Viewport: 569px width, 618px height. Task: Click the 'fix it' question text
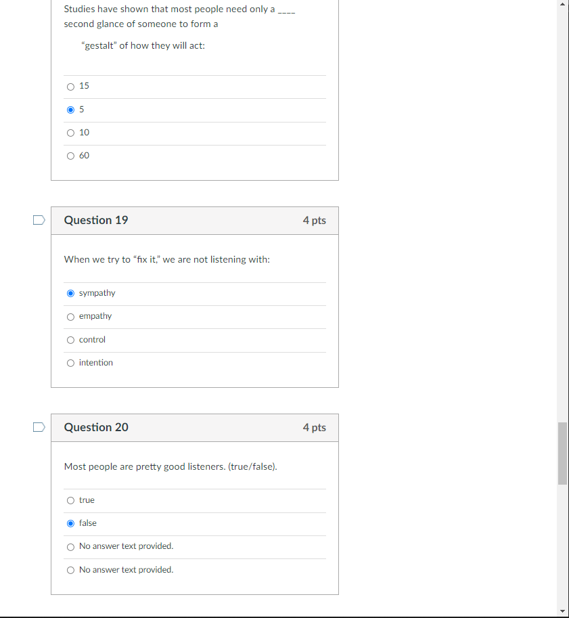click(167, 260)
